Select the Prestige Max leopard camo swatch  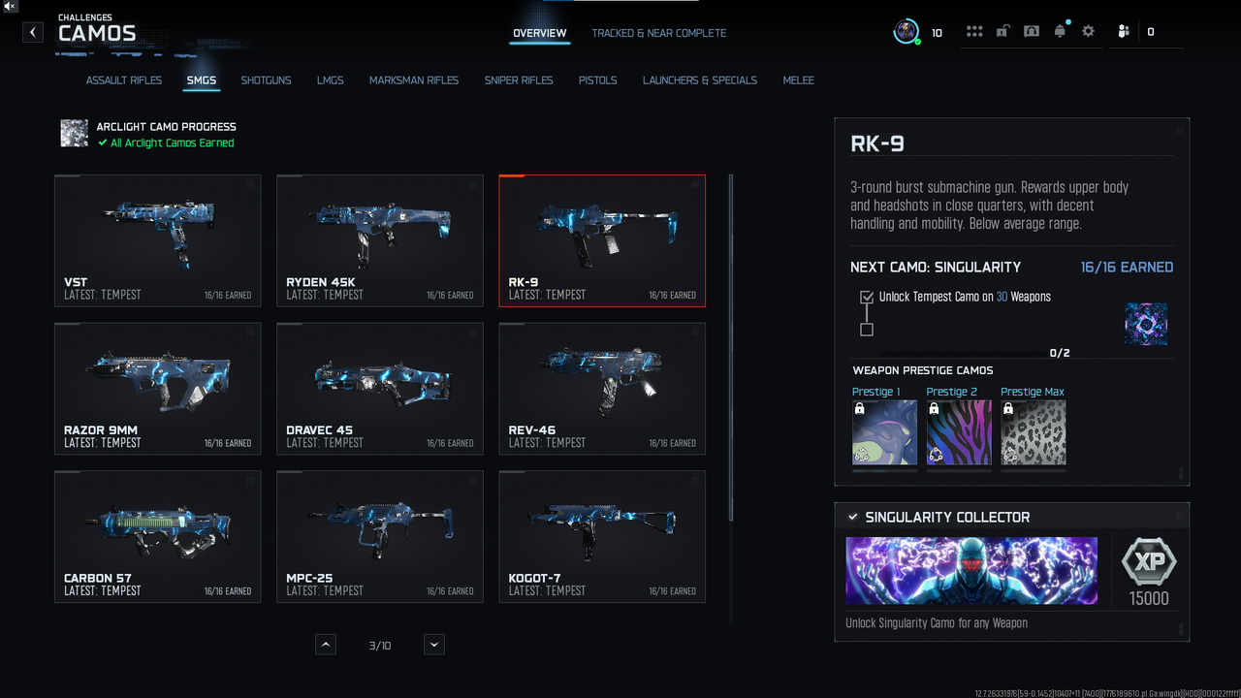pos(1033,432)
